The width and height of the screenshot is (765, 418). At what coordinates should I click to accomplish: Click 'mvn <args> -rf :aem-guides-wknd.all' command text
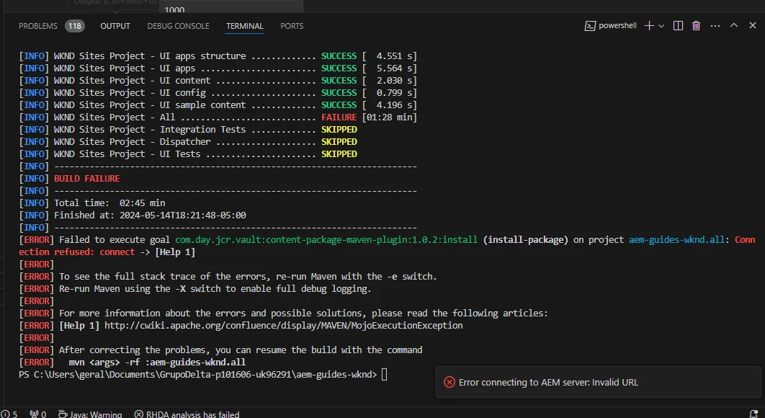point(157,363)
